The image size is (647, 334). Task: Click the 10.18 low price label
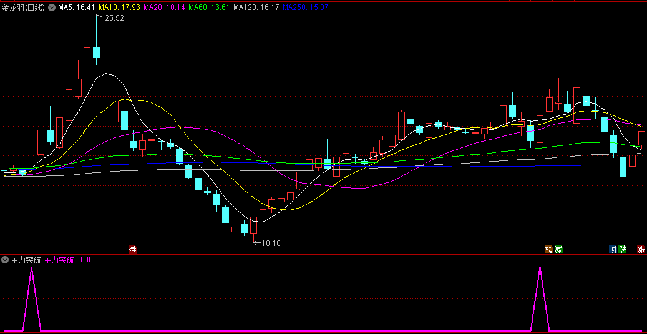271,243
